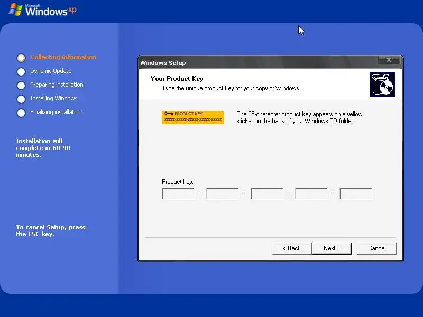423x317 pixels.
Task: Focus the fifth product key field
Action: click(x=356, y=193)
